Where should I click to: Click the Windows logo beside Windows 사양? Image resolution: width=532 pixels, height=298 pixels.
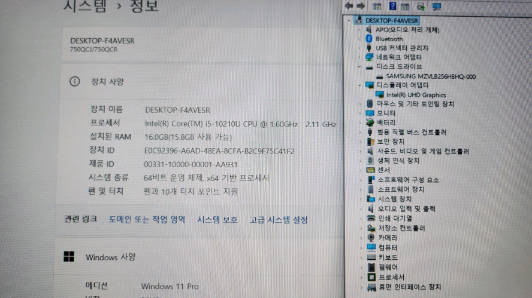point(69,256)
